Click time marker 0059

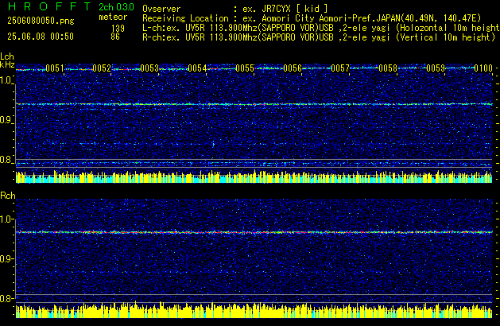[x=436, y=68]
